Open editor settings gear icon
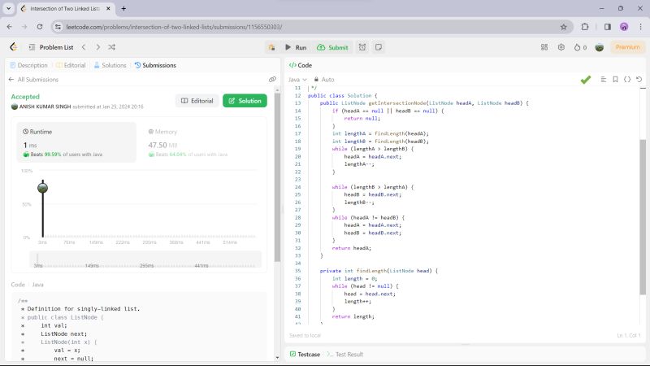This screenshot has height=366, width=650. coord(561,47)
